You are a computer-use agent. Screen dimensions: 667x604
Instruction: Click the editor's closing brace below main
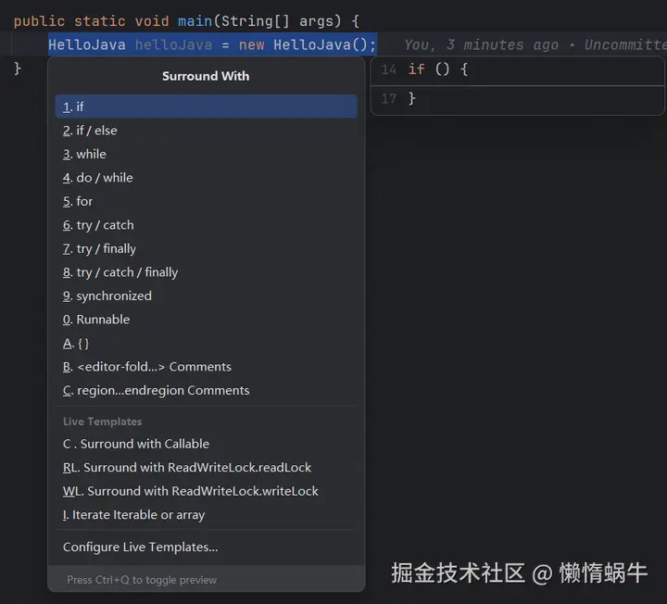click(x=18, y=68)
